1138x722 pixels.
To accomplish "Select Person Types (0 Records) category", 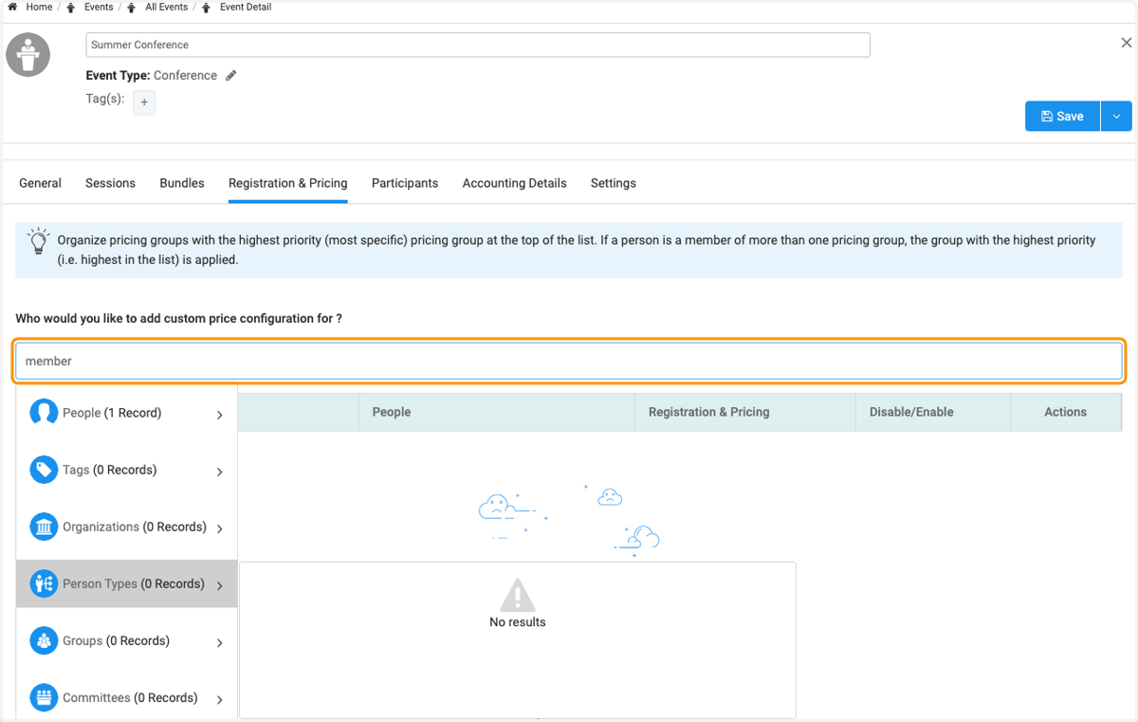I will click(134, 583).
